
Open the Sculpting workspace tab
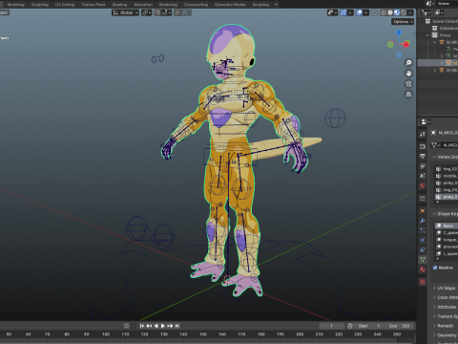40,5
